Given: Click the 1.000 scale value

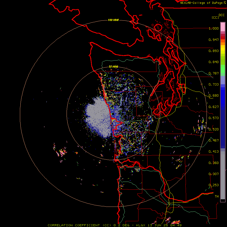Looking at the screenshot, I should coord(214,28).
